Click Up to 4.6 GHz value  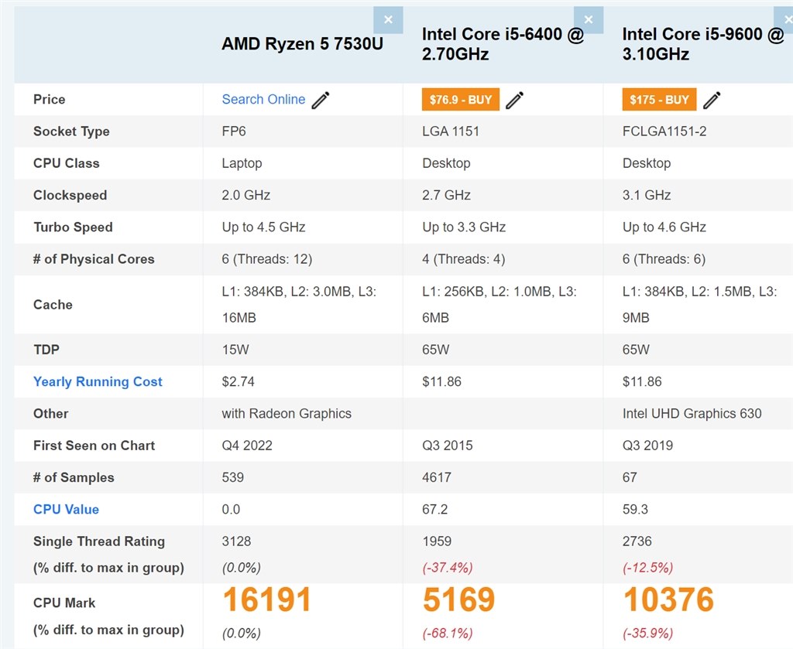click(664, 227)
